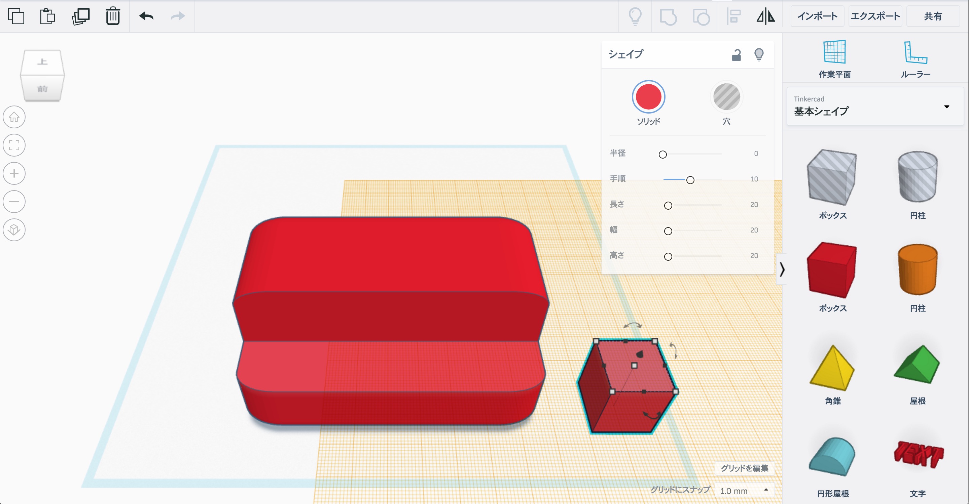Switch shape to 穴 hole mode

click(726, 97)
